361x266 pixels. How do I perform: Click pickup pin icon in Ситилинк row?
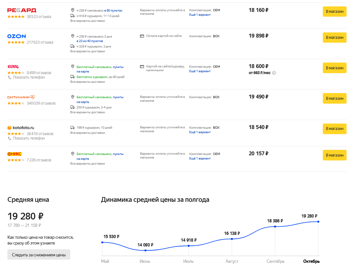73,97
